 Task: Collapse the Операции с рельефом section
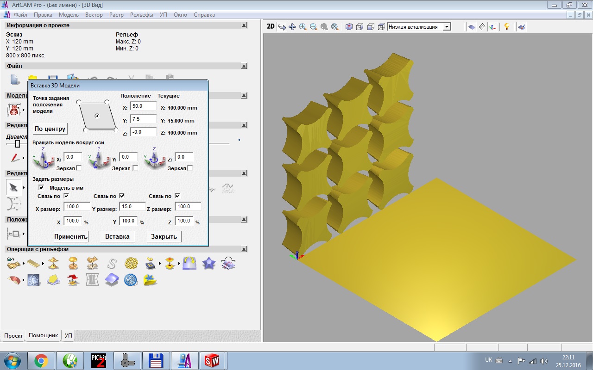244,249
